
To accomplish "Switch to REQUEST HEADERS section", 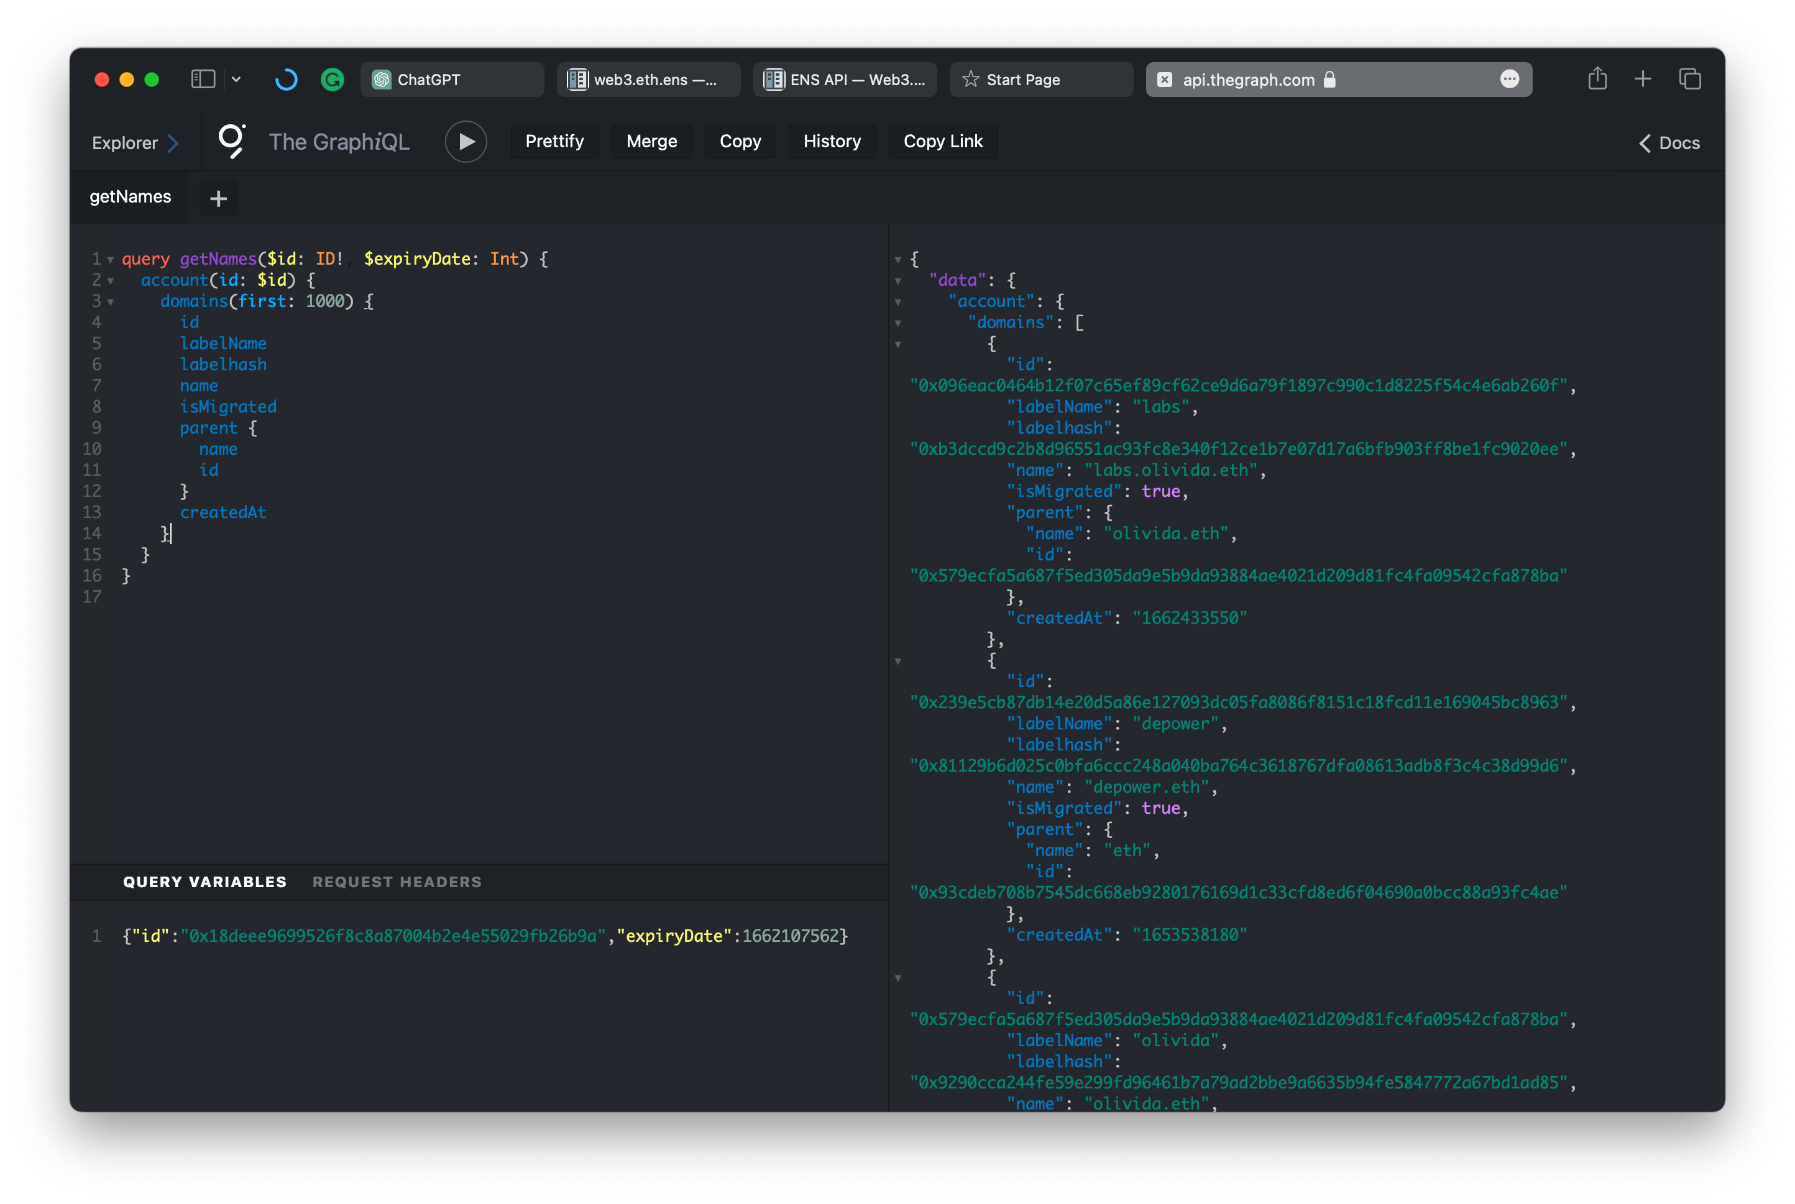I will coord(397,882).
